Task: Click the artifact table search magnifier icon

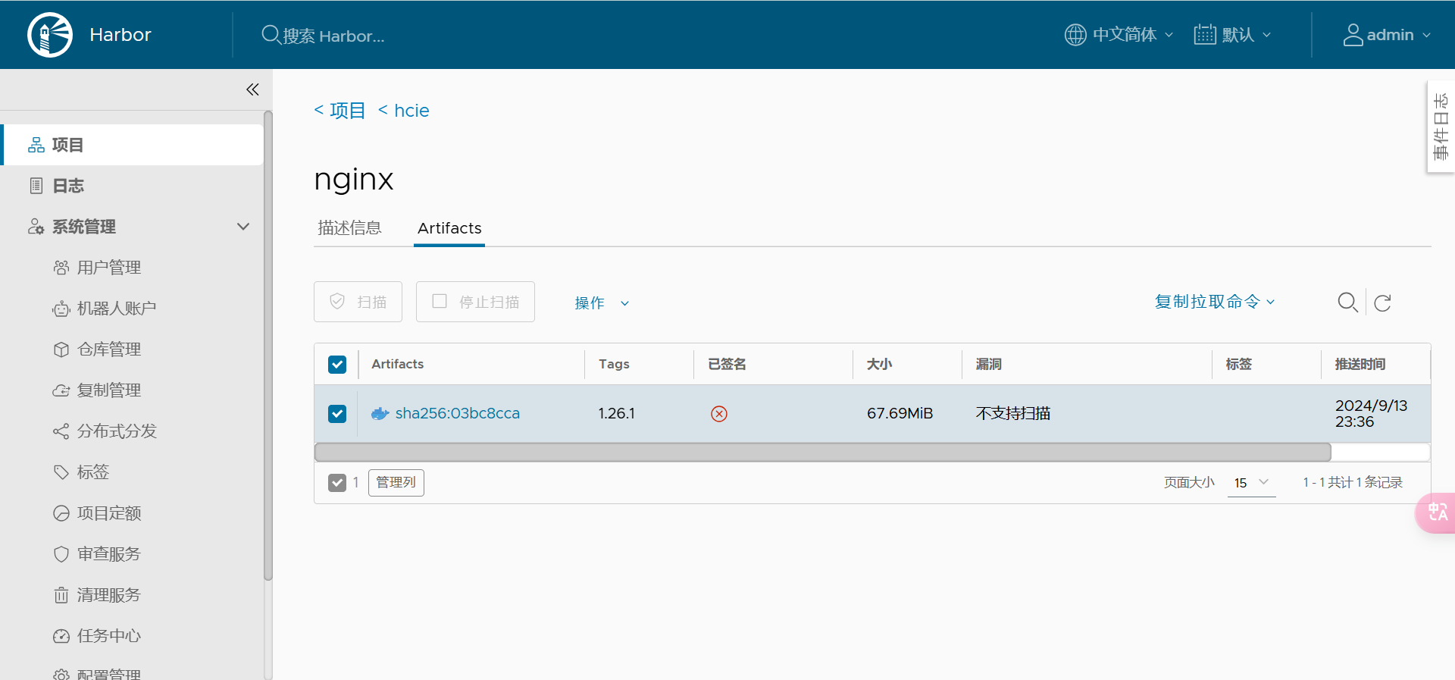Action: tap(1347, 302)
